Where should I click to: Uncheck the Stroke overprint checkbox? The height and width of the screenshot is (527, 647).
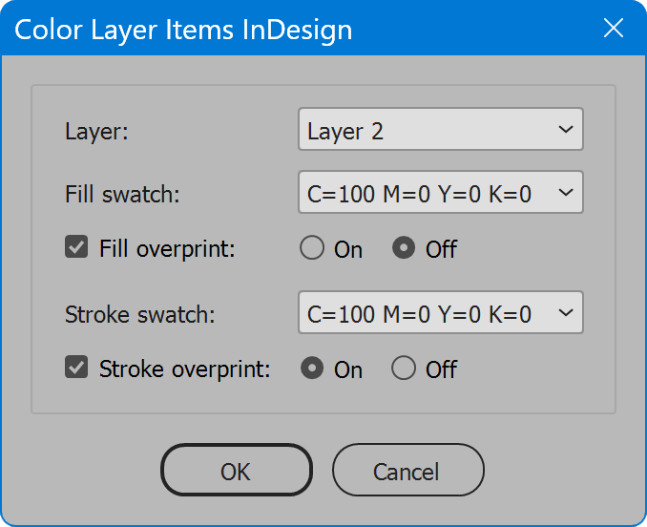[x=76, y=367]
